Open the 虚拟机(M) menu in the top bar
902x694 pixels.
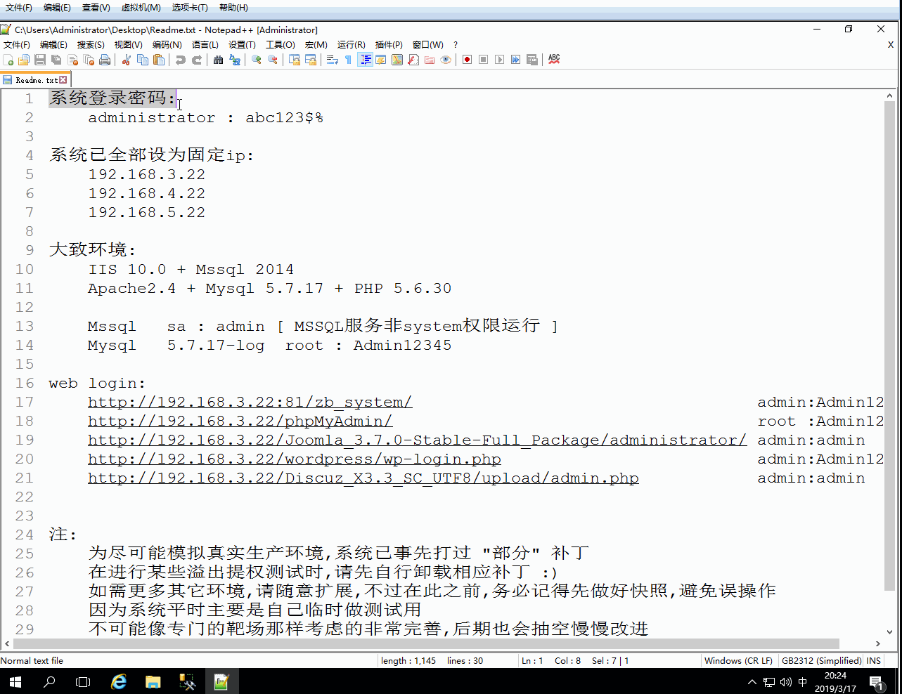tap(141, 7)
